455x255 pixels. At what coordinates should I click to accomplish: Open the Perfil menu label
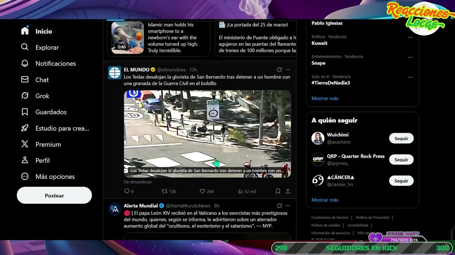(x=42, y=160)
